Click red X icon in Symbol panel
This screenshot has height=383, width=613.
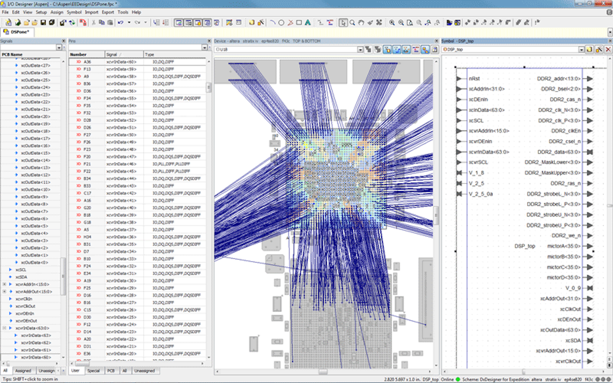click(x=608, y=49)
